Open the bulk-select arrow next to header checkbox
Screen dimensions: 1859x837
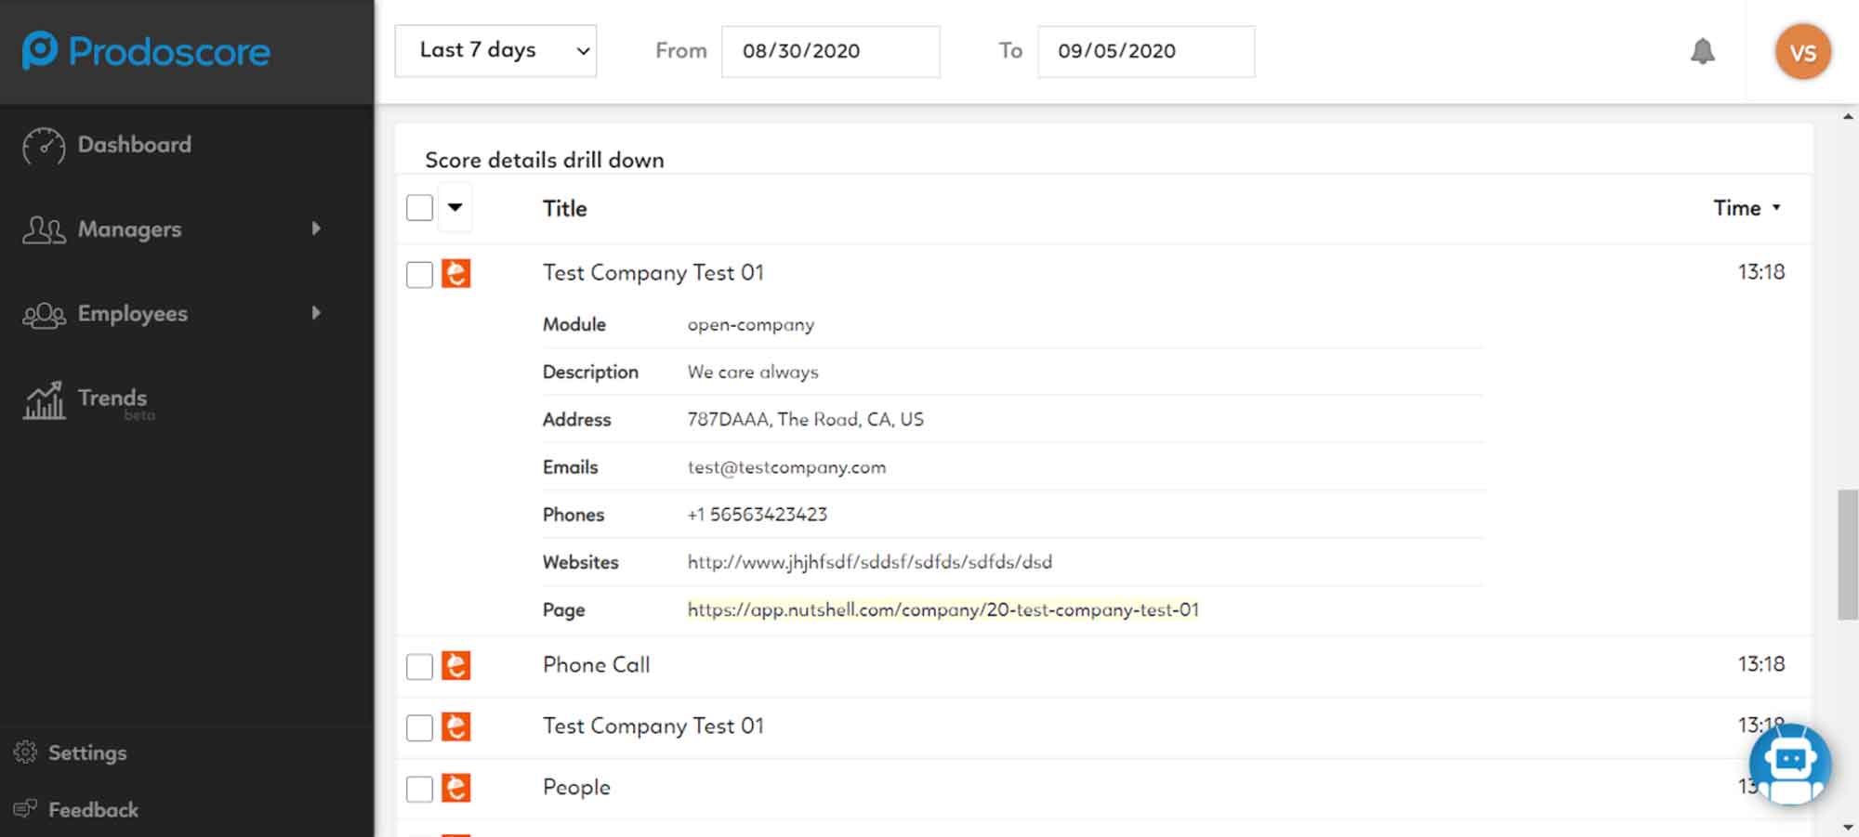(455, 207)
